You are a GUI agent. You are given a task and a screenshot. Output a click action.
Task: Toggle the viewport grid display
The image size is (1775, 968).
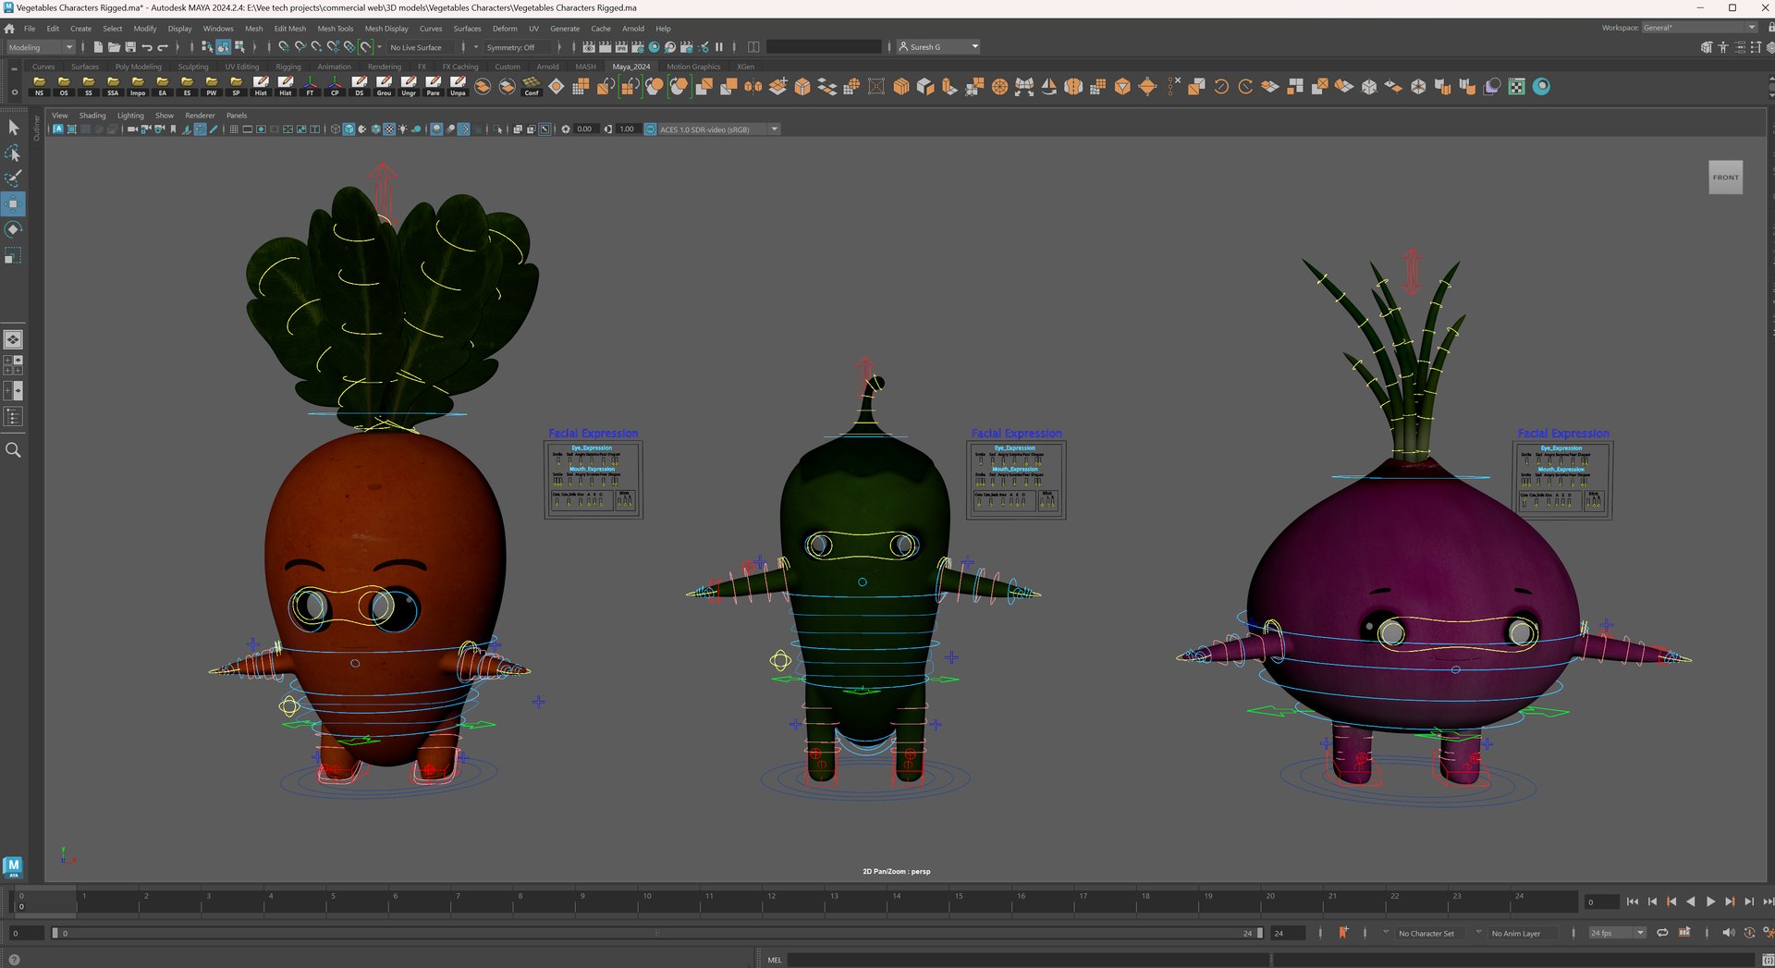(234, 129)
